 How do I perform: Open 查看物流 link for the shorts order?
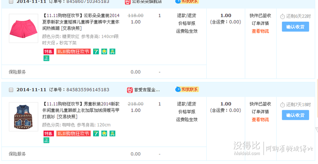pos(260,31)
